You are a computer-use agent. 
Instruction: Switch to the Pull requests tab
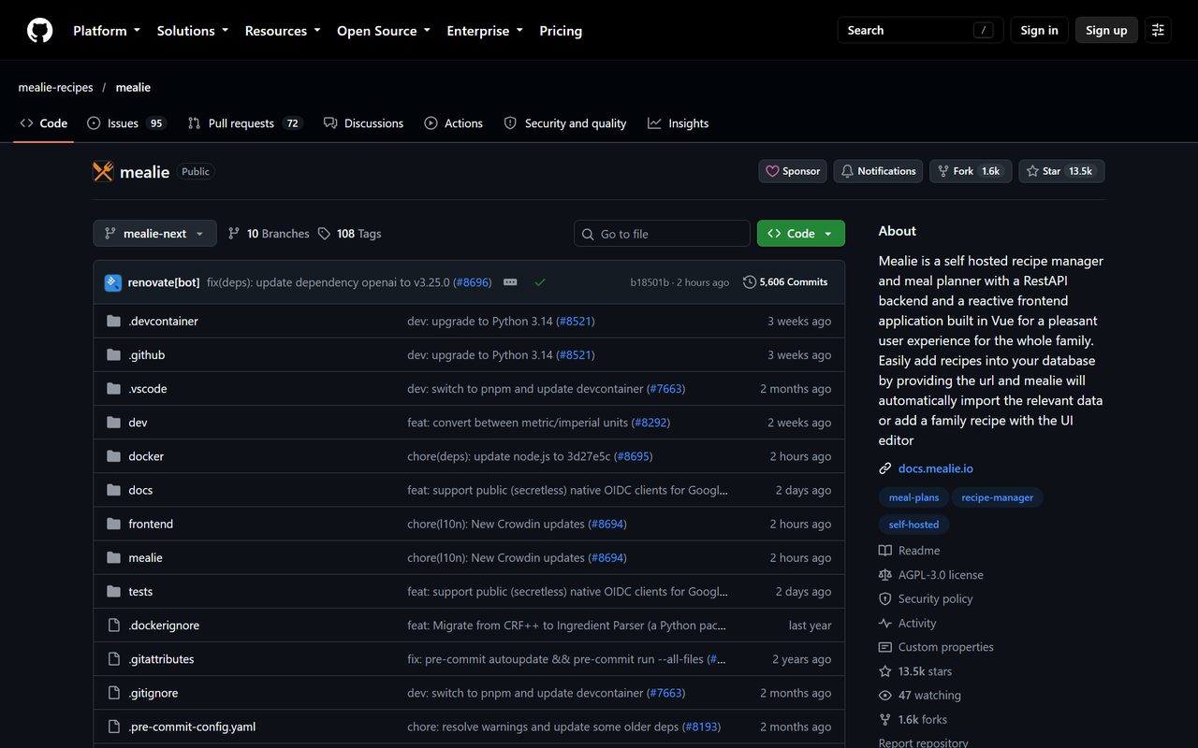click(x=245, y=123)
